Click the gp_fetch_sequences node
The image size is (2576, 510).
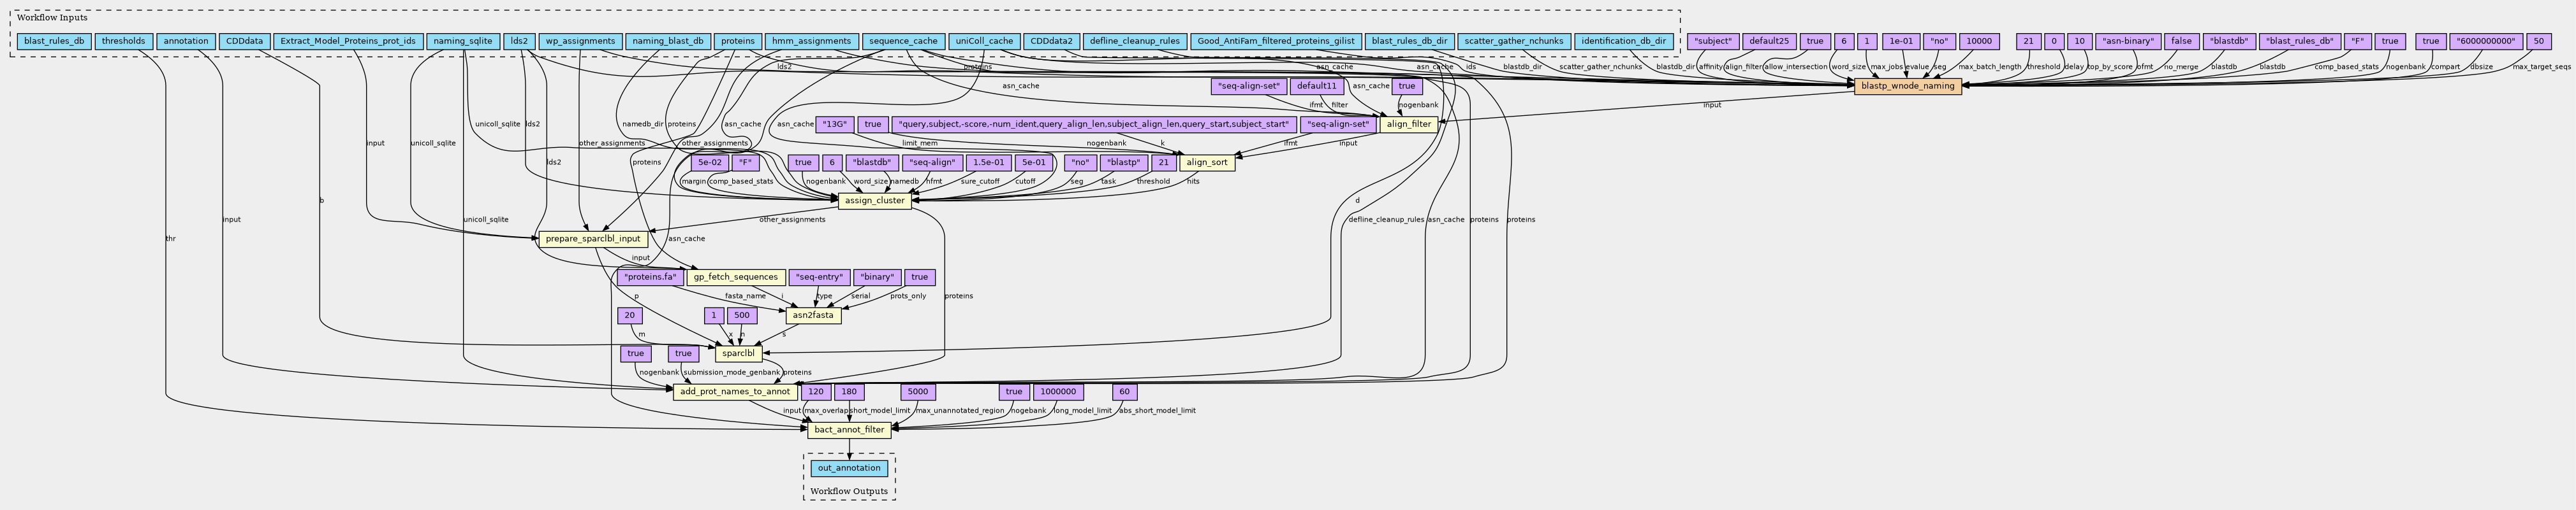point(735,276)
